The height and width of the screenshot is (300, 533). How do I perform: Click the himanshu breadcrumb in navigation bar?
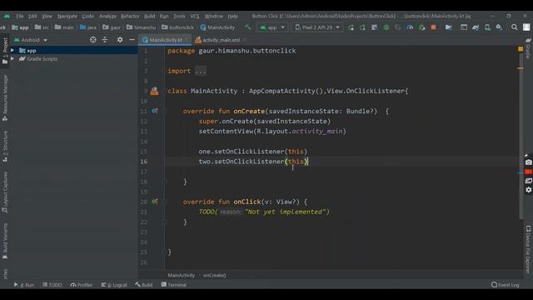[142, 27]
